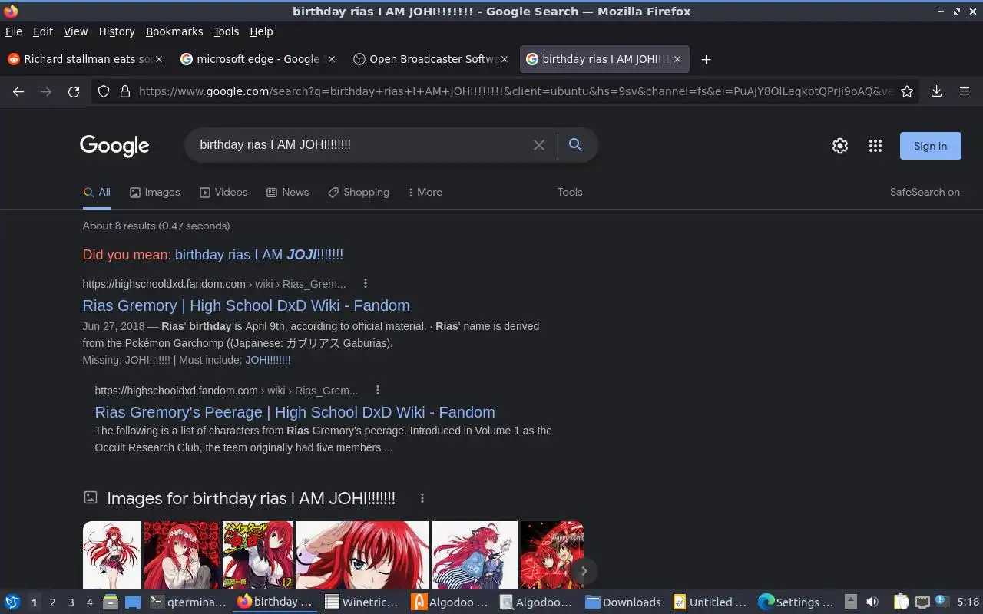This screenshot has width=983, height=614.
Task: Open the View menu
Action: (x=75, y=31)
